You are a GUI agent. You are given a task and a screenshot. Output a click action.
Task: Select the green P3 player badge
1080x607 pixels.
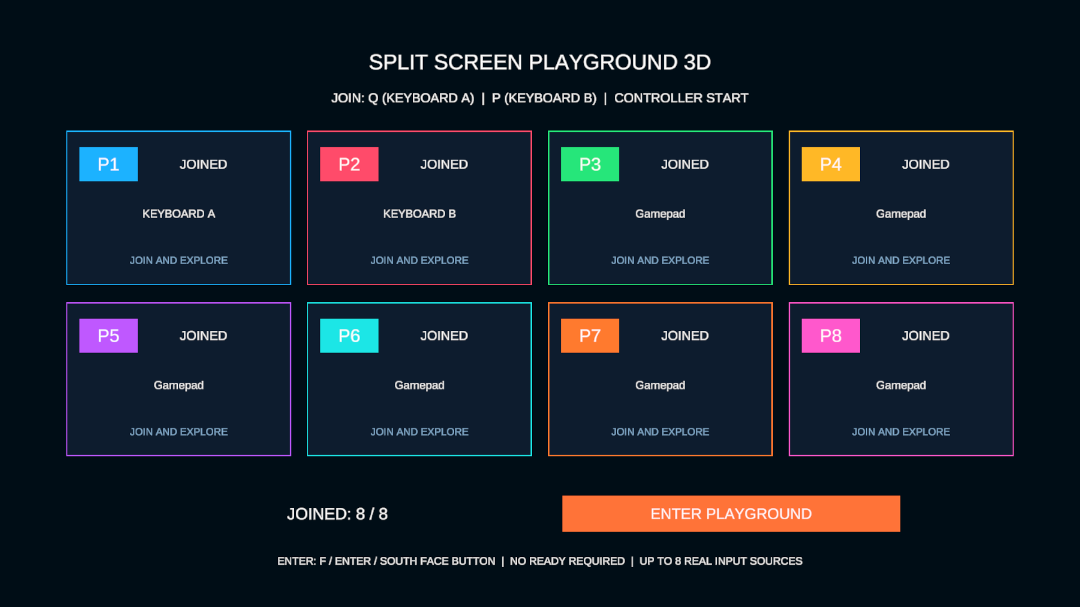pyautogui.click(x=590, y=164)
